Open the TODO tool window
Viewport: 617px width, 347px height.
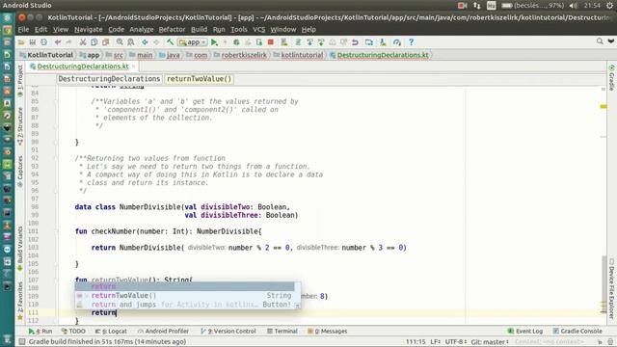[73, 332]
